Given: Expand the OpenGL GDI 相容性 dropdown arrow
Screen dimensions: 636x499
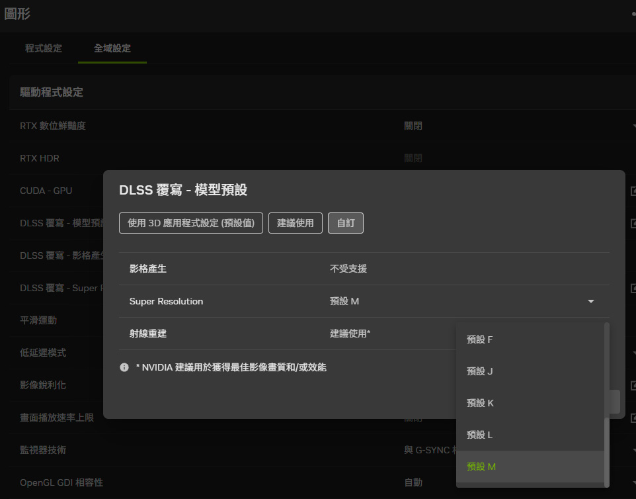Looking at the screenshot, I should pos(633,482).
